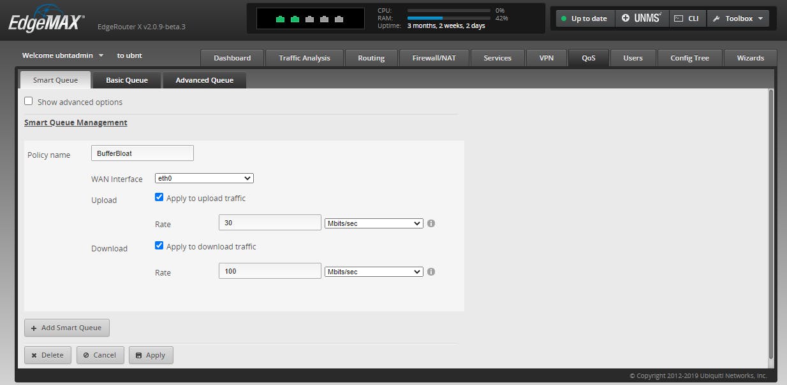This screenshot has height=385, width=787.
Task: Click the Ubiquiti copyright footer text
Action: [x=698, y=376]
